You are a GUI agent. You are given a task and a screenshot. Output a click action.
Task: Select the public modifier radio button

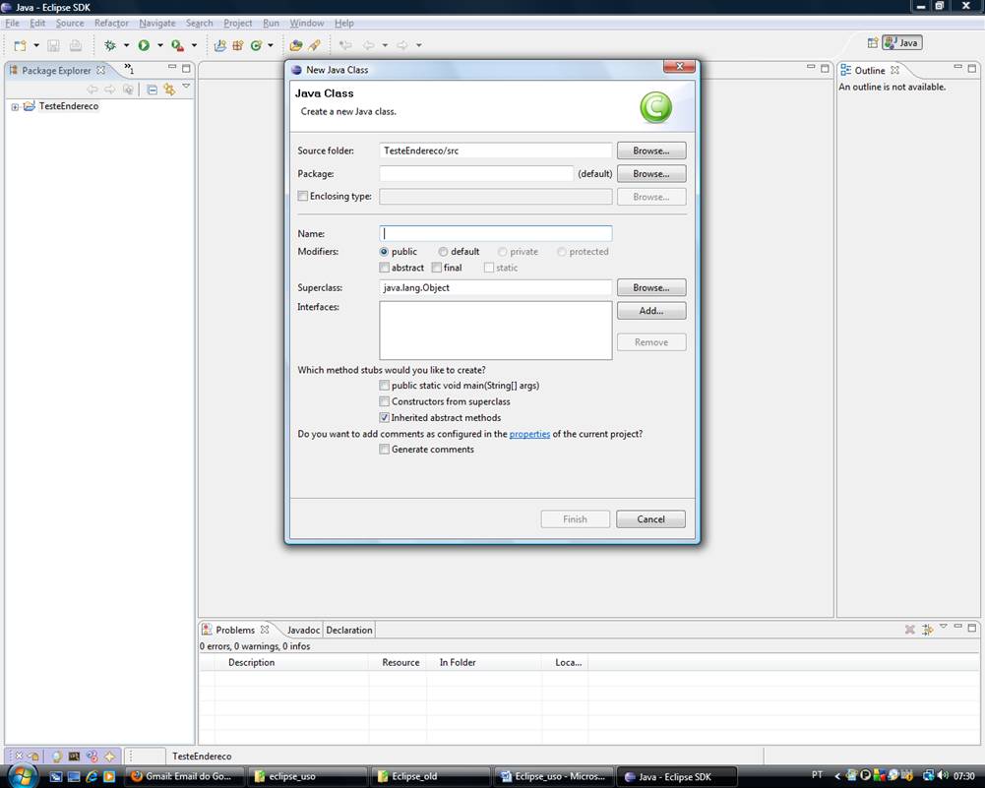tap(384, 252)
